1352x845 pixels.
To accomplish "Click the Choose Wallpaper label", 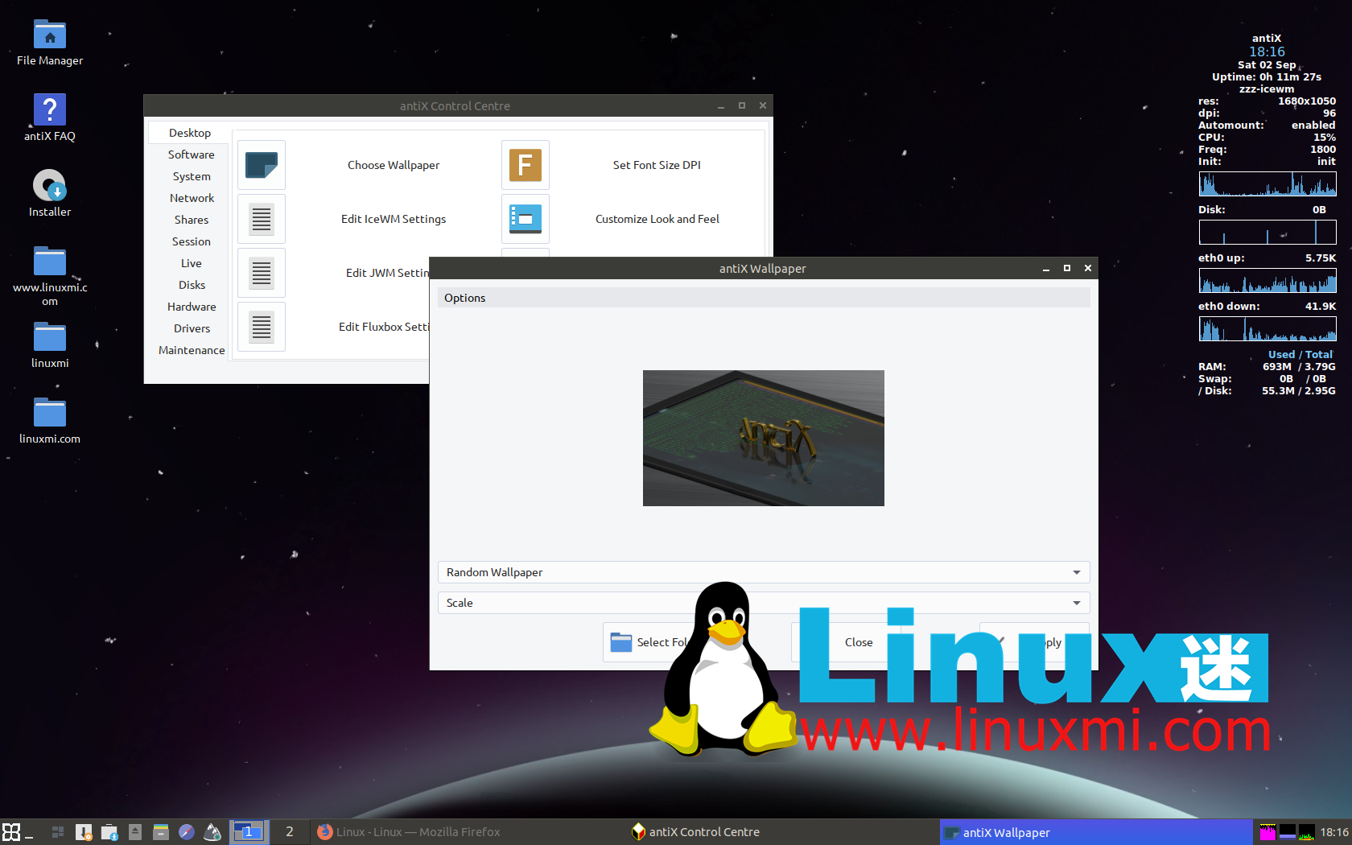I will 394,165.
